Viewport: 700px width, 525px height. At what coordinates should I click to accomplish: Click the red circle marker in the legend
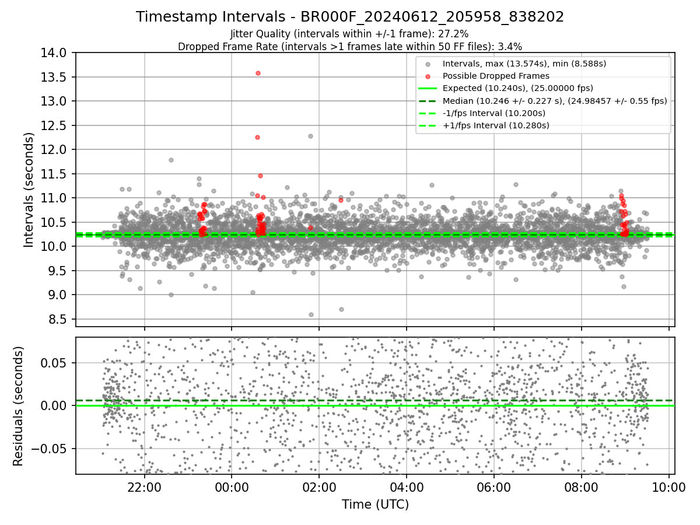[428, 76]
